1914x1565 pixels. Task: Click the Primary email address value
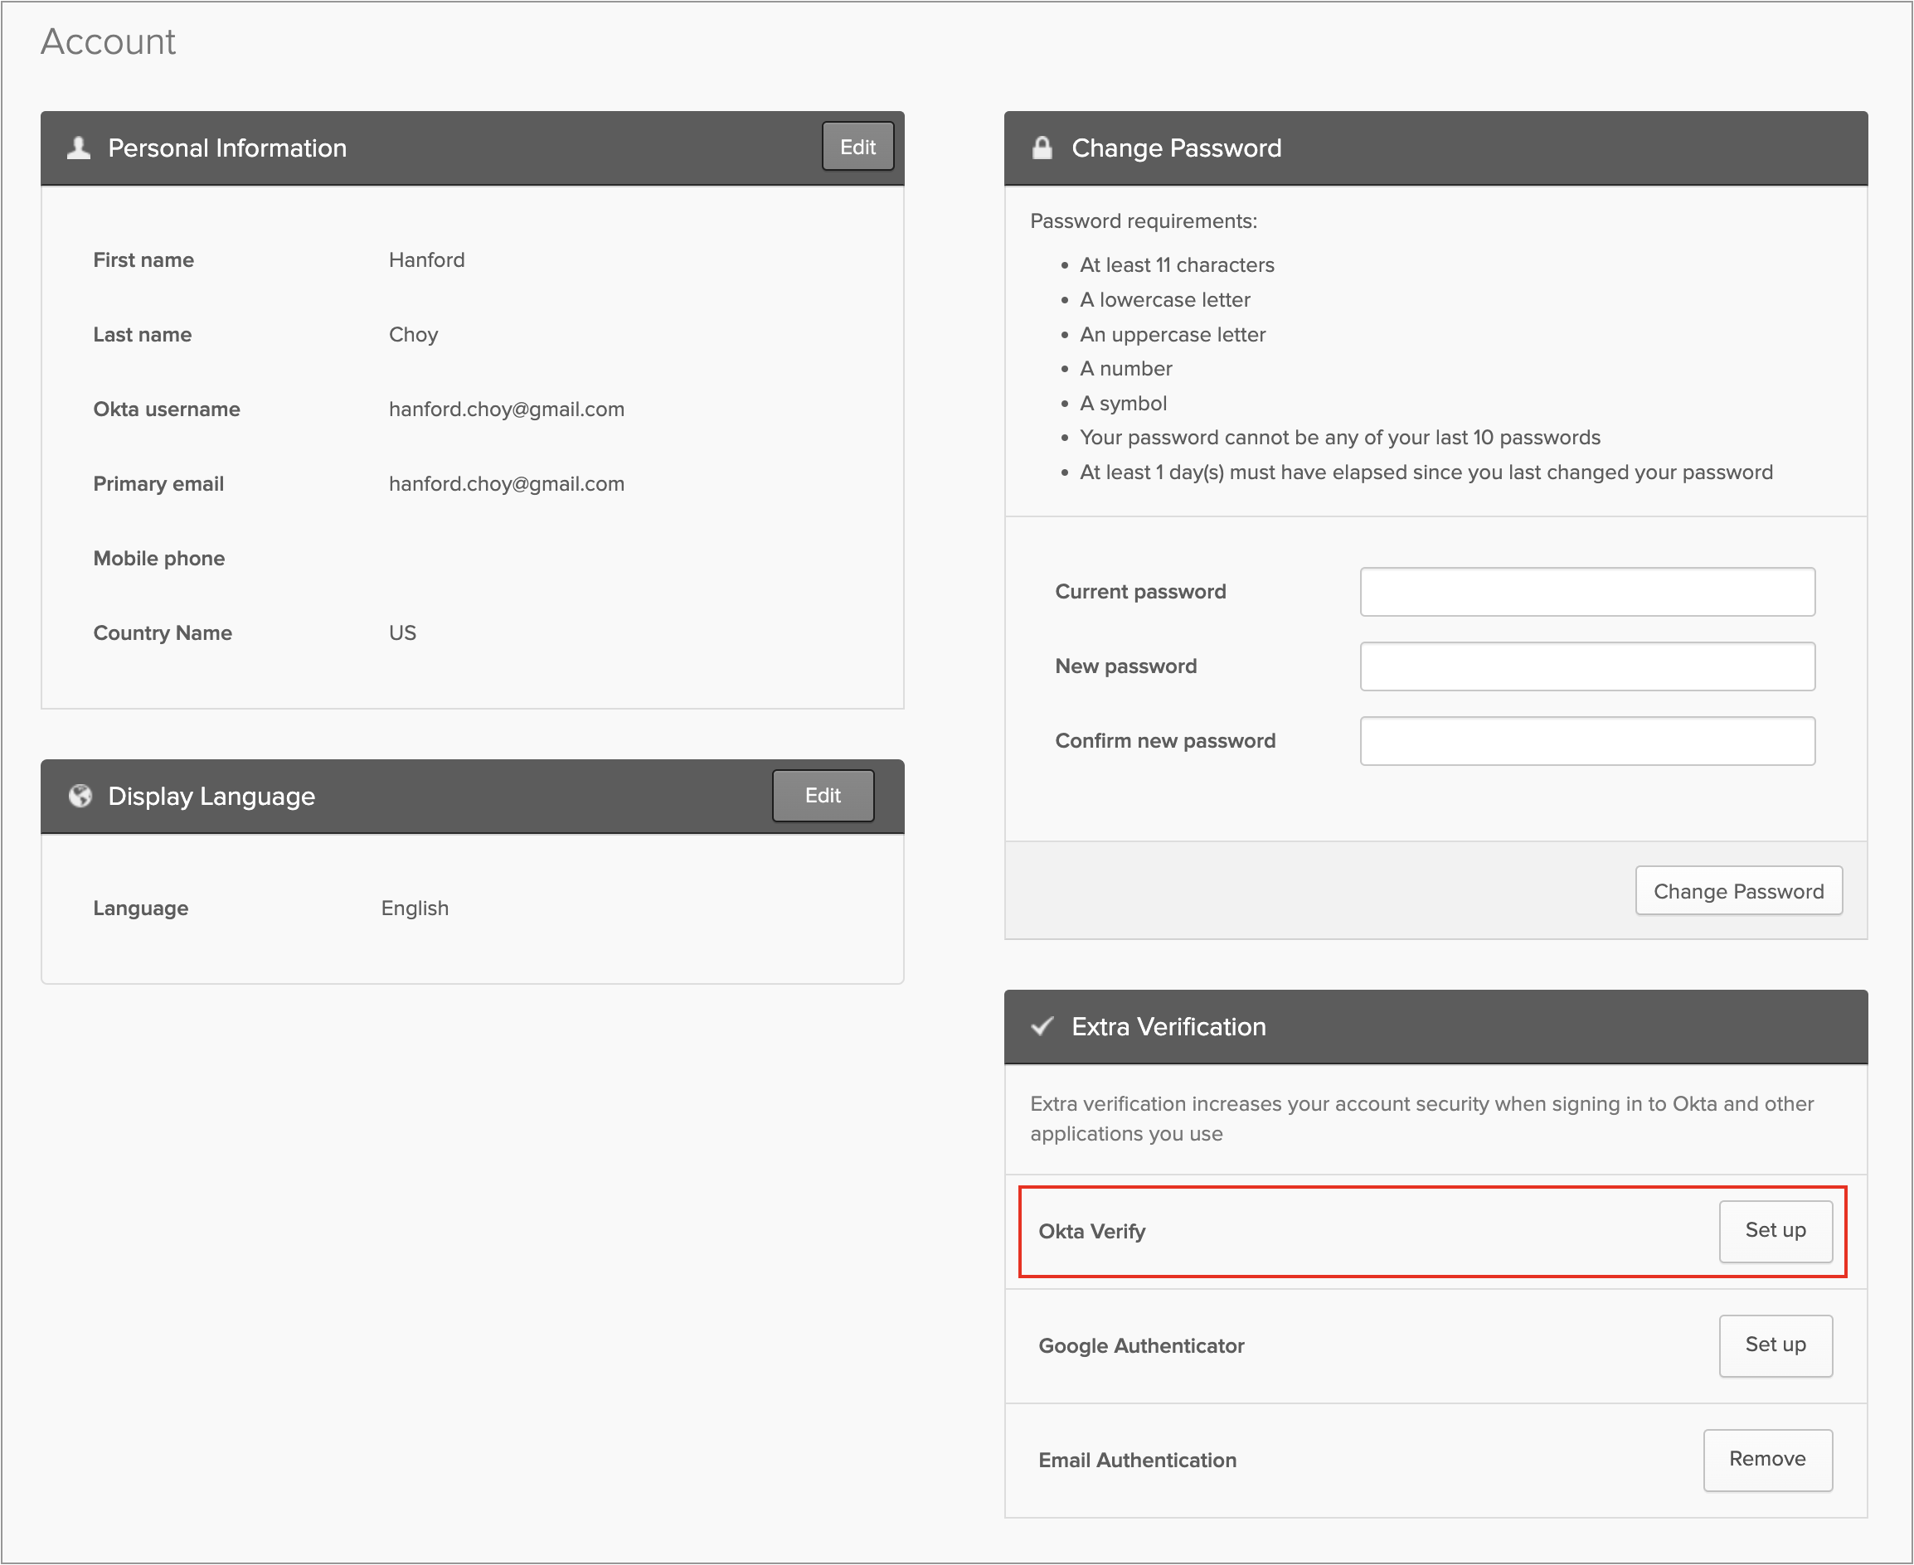point(506,484)
